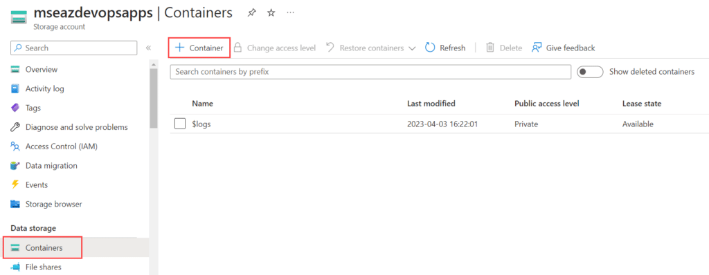Click Give feedback label
The image size is (709, 275).
coord(571,48)
